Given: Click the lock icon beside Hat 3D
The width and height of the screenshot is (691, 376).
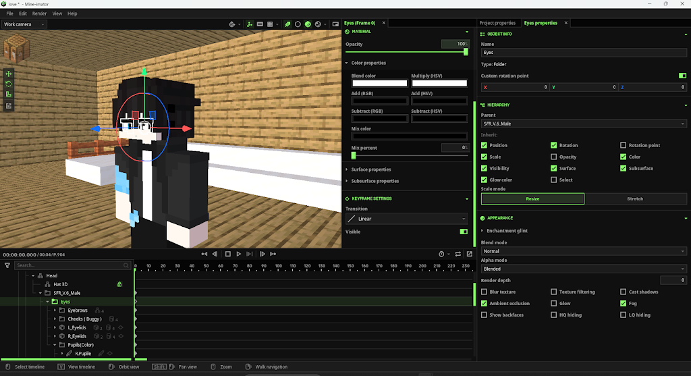Looking at the screenshot, I should [x=119, y=284].
